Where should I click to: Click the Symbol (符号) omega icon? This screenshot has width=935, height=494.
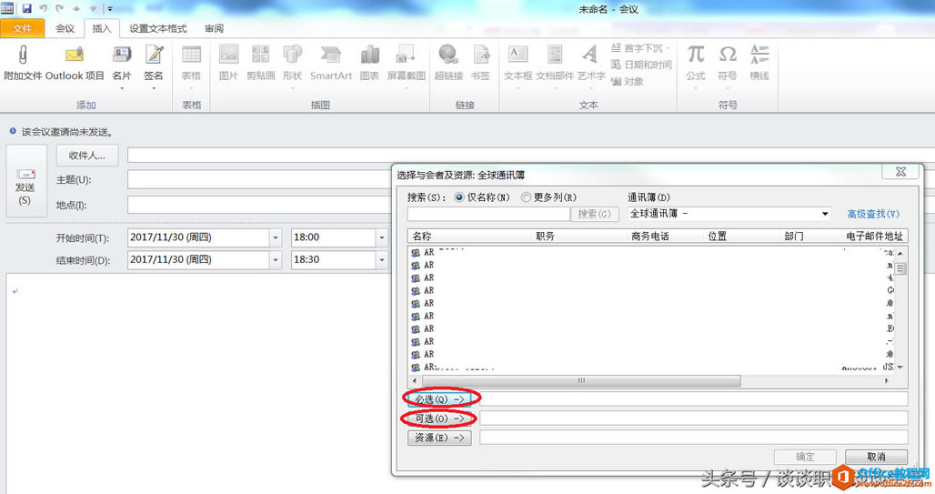[x=728, y=55]
